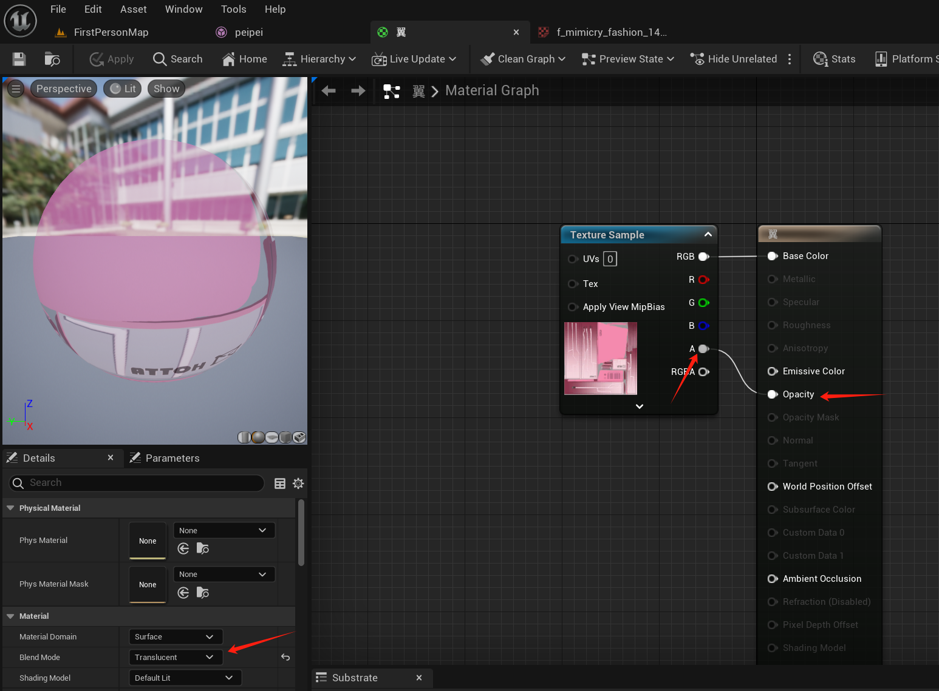
Task: Collapse the Physical Material section
Action: tap(10, 508)
